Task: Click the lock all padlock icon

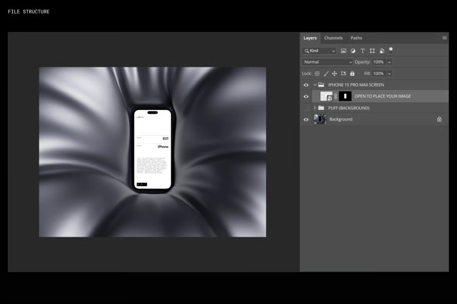Action: [x=352, y=73]
